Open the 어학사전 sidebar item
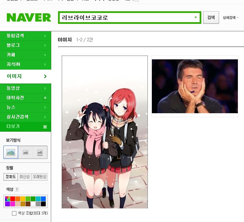244x222 pixels. (x=26, y=98)
